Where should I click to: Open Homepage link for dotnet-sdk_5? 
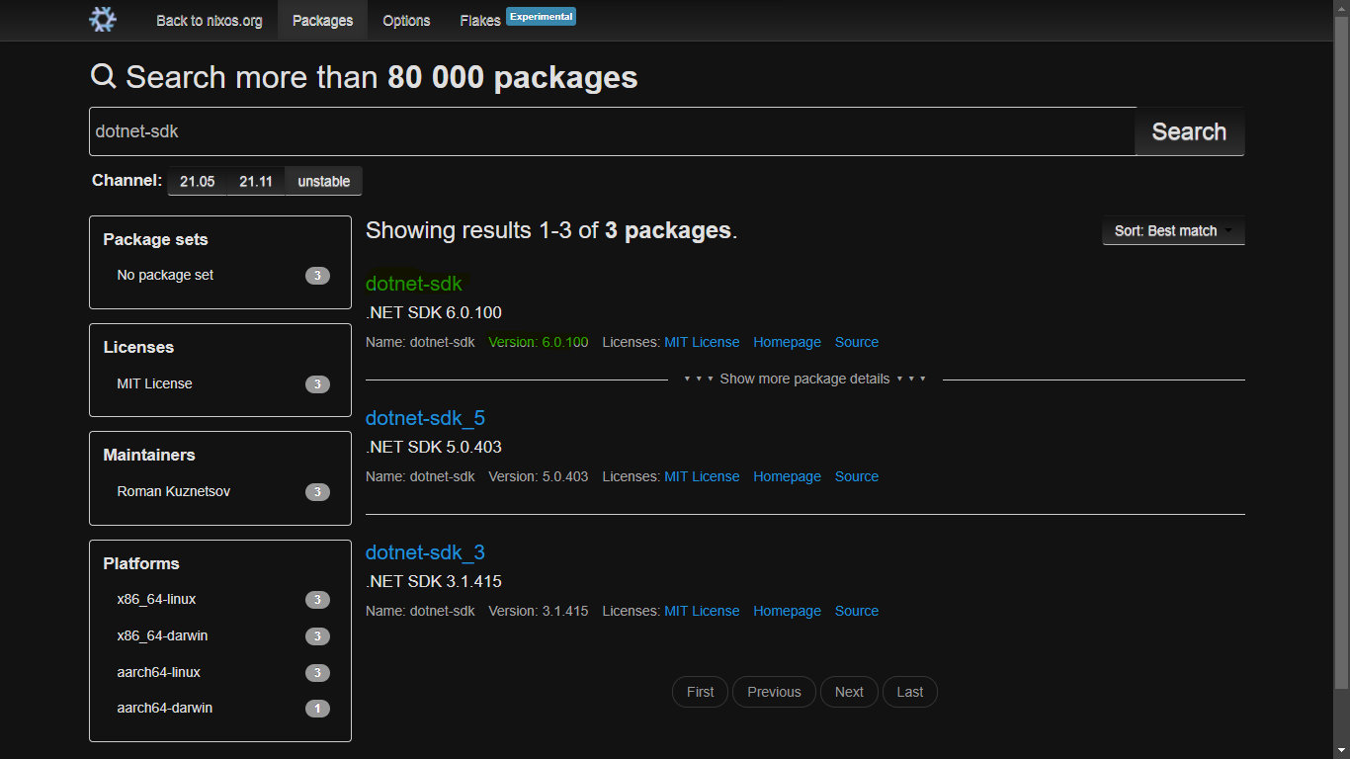(x=787, y=476)
